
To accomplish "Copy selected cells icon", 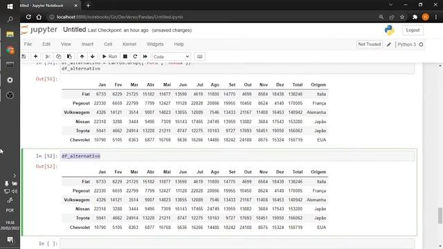I will (x=58, y=57).
